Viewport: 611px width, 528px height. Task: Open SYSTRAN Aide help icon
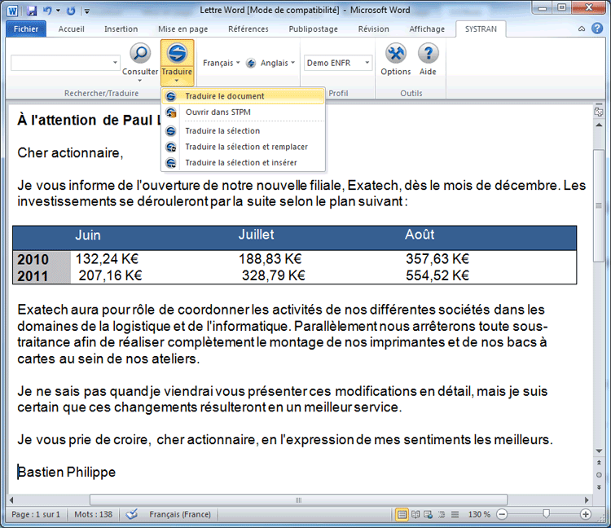428,59
